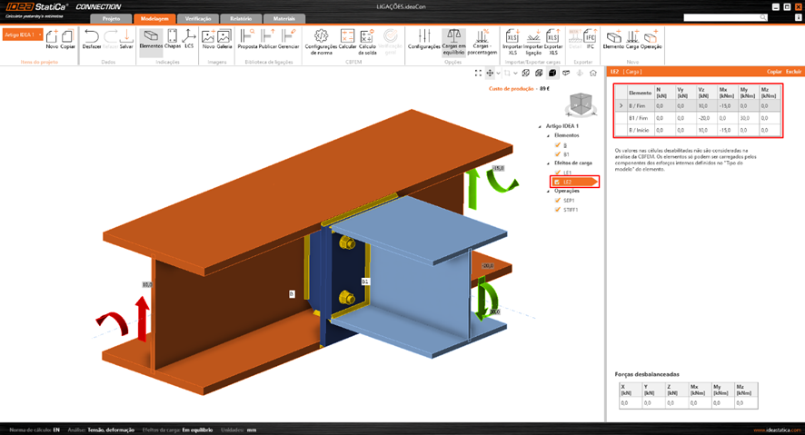805x435 pixels.
Task: Uncheck element B1 checkbox in tree
Action: [x=557, y=154]
